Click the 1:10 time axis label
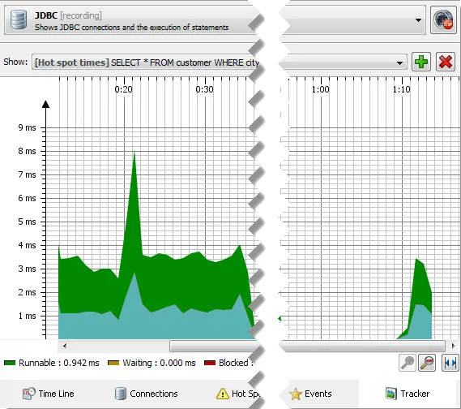This screenshot has width=461, height=409. coord(401,89)
